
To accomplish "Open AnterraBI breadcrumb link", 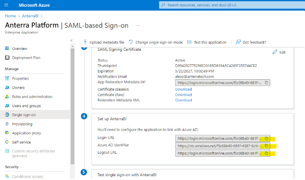I will pos(30,16).
